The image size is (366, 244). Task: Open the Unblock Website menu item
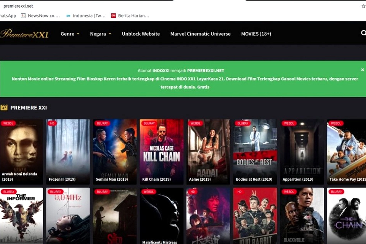141,34
